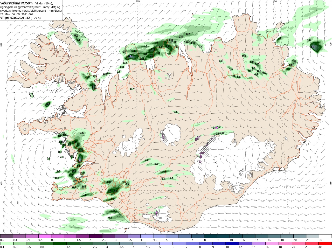Click the 3.8 precipitation value on the map
Image resolution: width=332 pixels, height=249 pixels.
coord(312,47)
